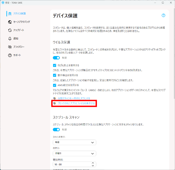175x170 pixels.
Task: Click the crossed-eye icon for プライバシー
Action: [10, 47]
